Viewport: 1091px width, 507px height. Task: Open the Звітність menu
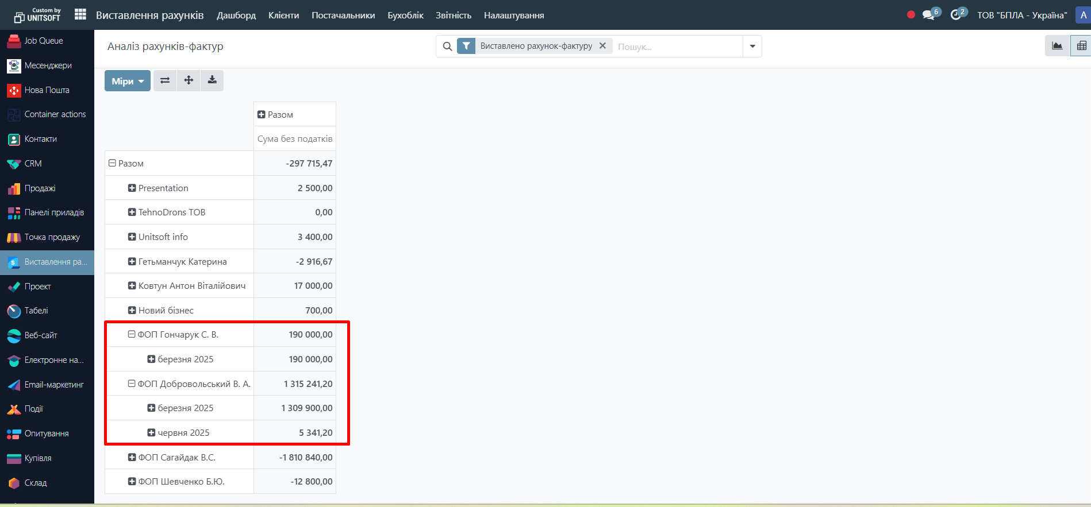pos(453,16)
